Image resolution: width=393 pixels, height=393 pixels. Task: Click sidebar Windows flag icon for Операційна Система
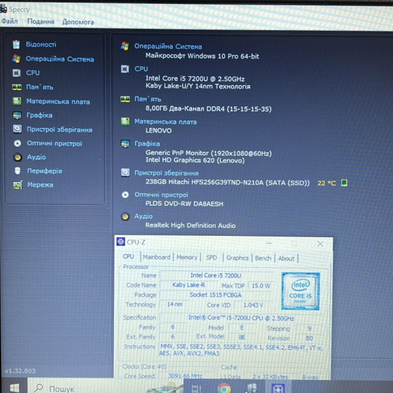[16, 59]
